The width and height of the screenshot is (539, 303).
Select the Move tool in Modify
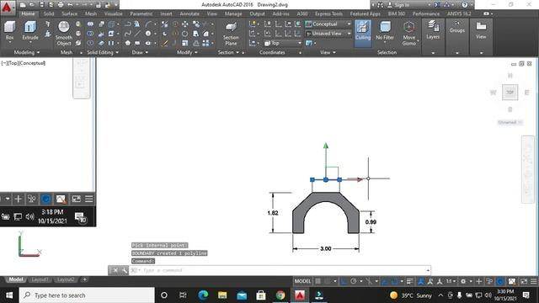(185, 24)
